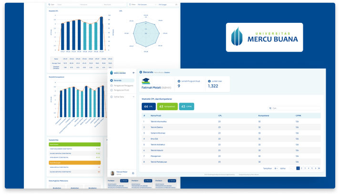The width and height of the screenshot is (340, 195).
Task: Click the Jumlah User icon
Action: [208, 82]
